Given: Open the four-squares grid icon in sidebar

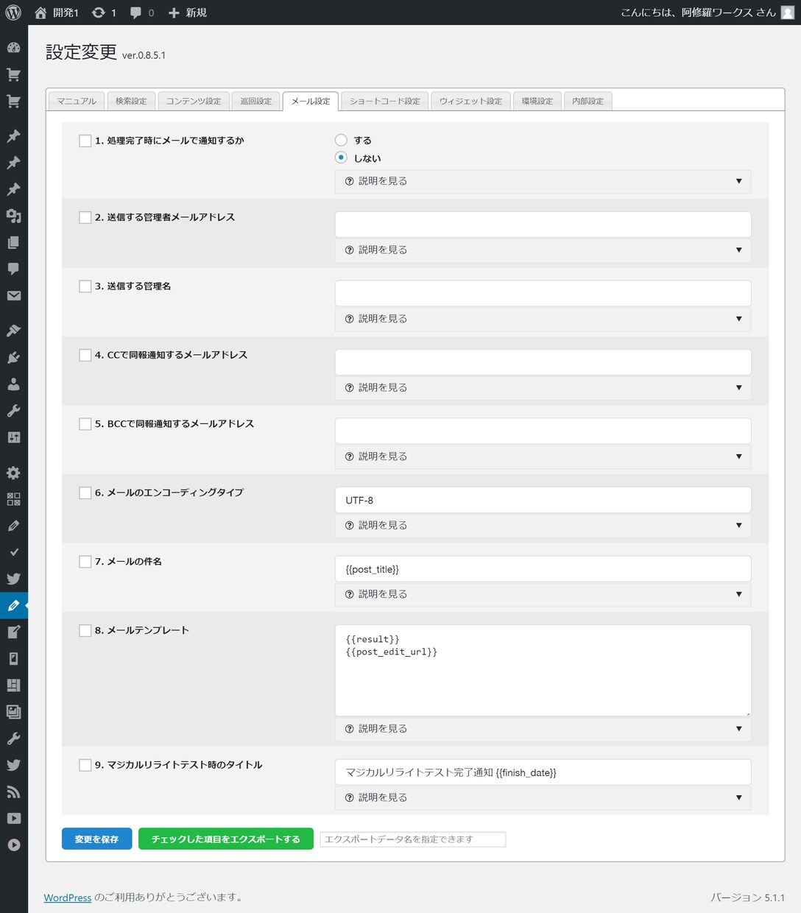Looking at the screenshot, I should click(x=13, y=499).
